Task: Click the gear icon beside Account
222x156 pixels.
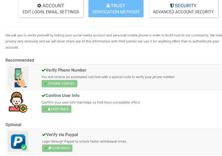Action: (x=39, y=6)
